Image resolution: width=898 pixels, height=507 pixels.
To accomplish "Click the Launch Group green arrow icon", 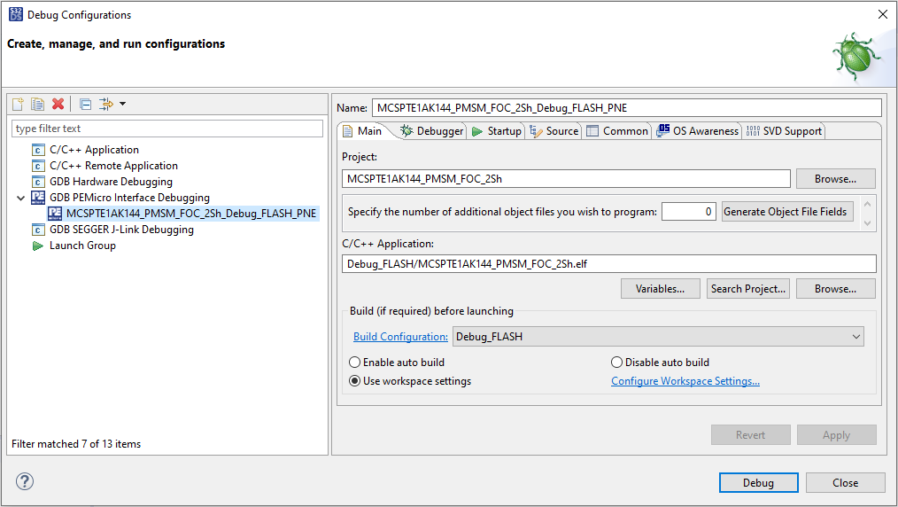I will 38,246.
